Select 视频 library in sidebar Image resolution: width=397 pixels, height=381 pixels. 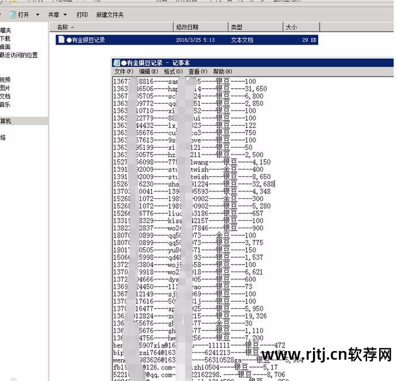coord(5,80)
